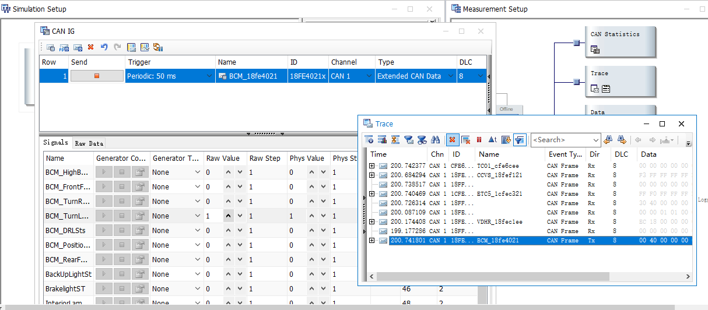Click generator stop button for BCM_DRLSts row

pyautogui.click(x=122, y=231)
